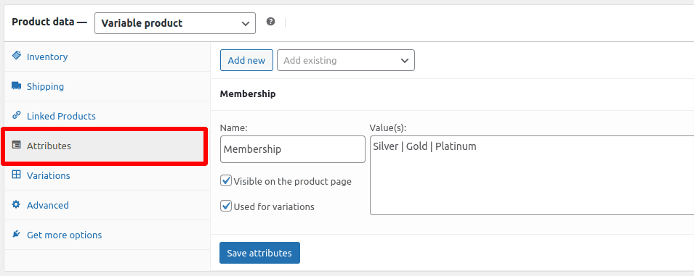694x276 pixels.
Task: Click the product type help question mark
Action: 270,21
